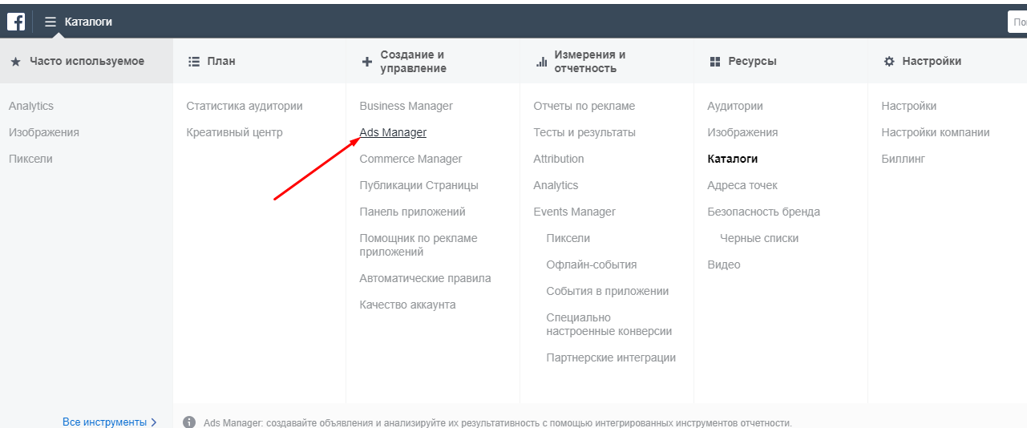Click the plus icon beside Создание и управление
Image resolution: width=1027 pixels, height=428 pixels.
(x=367, y=62)
